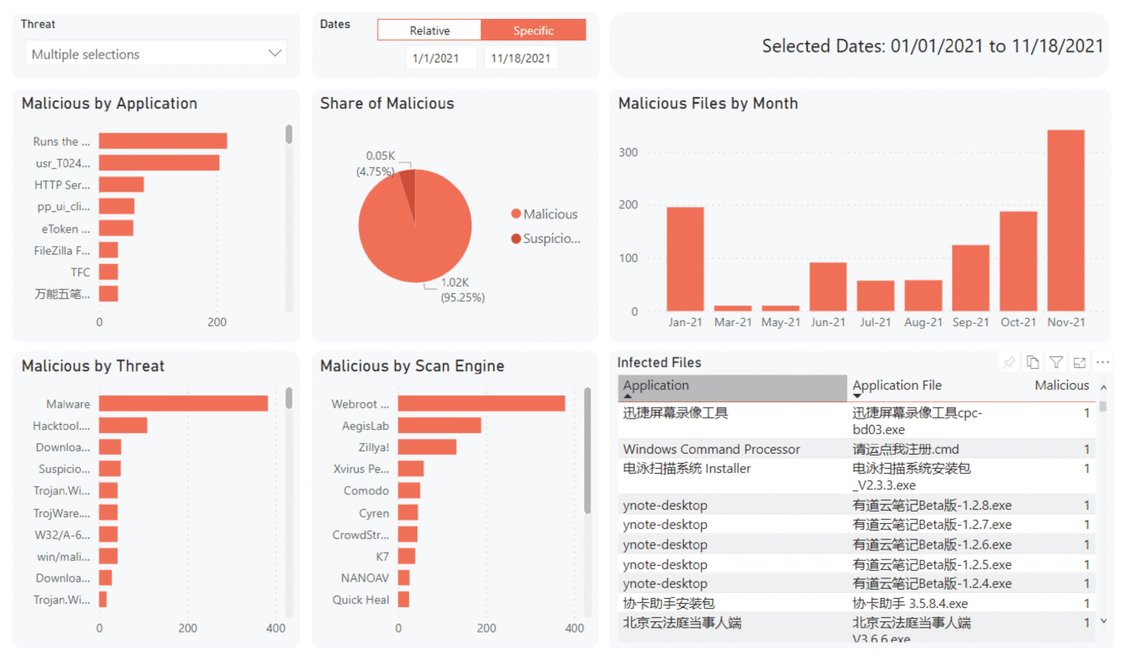This screenshot has width=1129, height=659.
Task: Select the Specific date mode
Action: tap(534, 30)
